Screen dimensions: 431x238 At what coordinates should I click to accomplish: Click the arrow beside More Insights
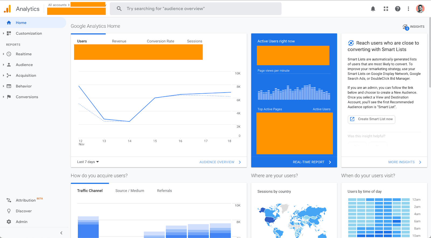tap(420, 162)
